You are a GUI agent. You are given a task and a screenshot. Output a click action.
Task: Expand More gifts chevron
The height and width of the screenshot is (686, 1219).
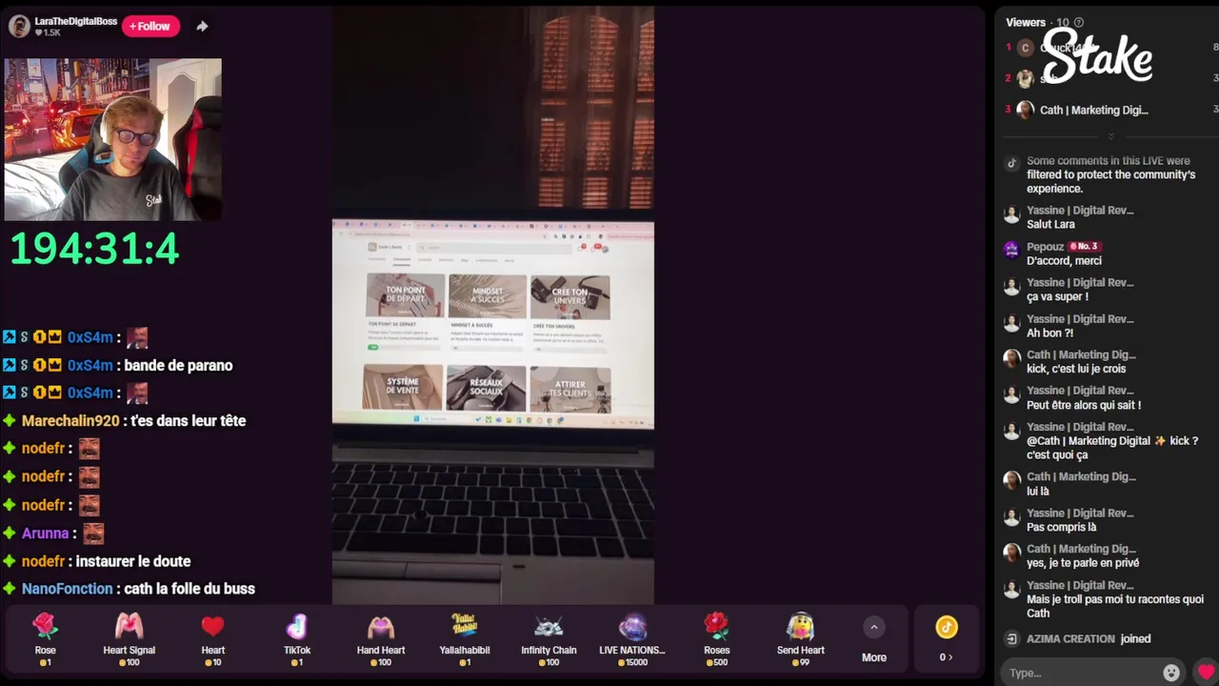click(x=873, y=627)
